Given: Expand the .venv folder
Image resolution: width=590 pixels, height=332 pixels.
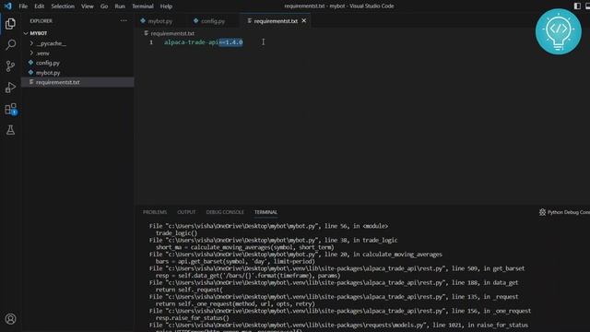Looking at the screenshot, I should (31, 53).
